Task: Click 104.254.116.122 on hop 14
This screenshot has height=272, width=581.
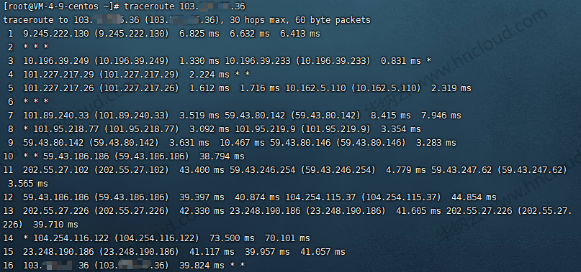Action: [x=71, y=238]
